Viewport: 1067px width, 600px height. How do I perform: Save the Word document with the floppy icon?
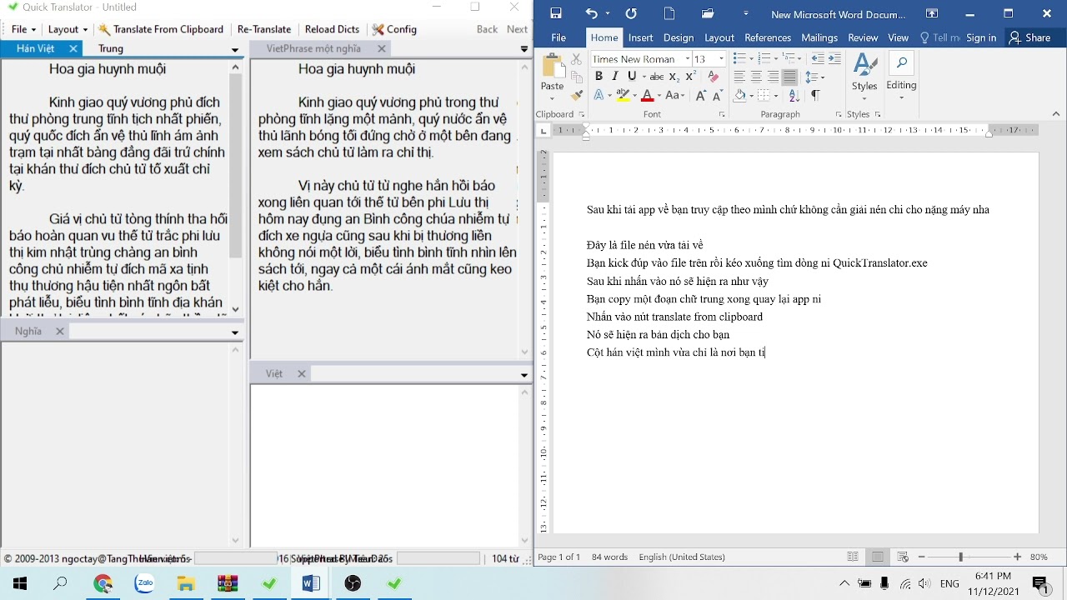556,13
